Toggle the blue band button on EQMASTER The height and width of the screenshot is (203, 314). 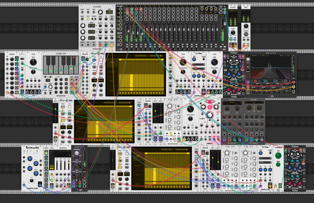274,81
